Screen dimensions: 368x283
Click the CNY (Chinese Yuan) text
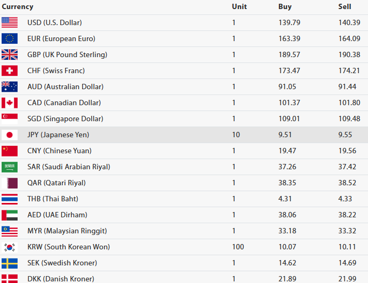coord(59,151)
